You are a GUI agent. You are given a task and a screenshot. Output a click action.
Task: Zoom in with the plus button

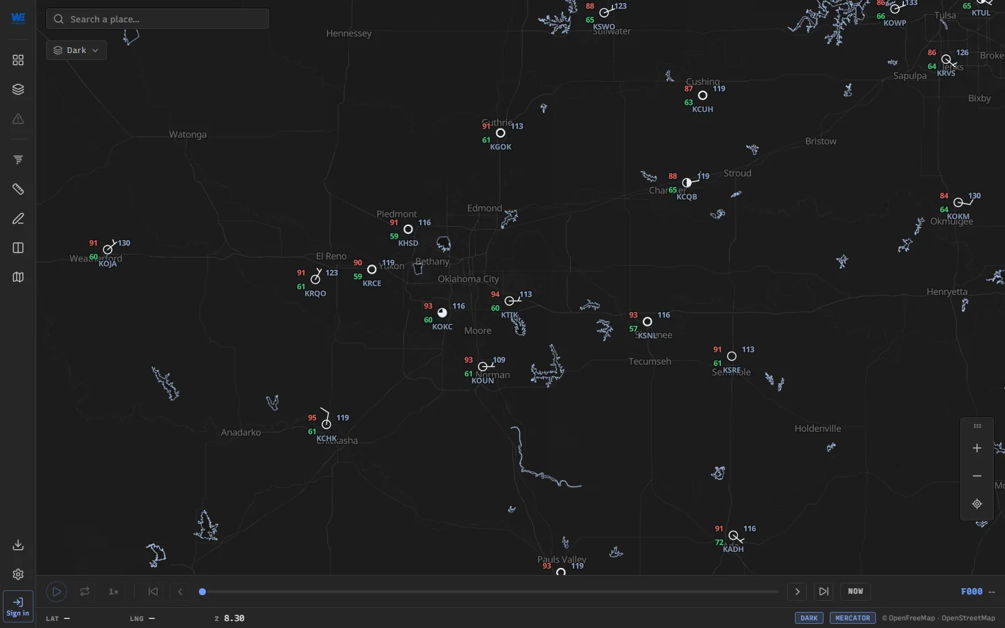pyautogui.click(x=978, y=448)
